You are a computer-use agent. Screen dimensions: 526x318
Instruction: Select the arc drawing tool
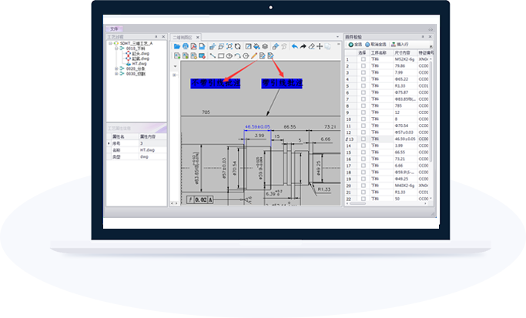coord(237,55)
